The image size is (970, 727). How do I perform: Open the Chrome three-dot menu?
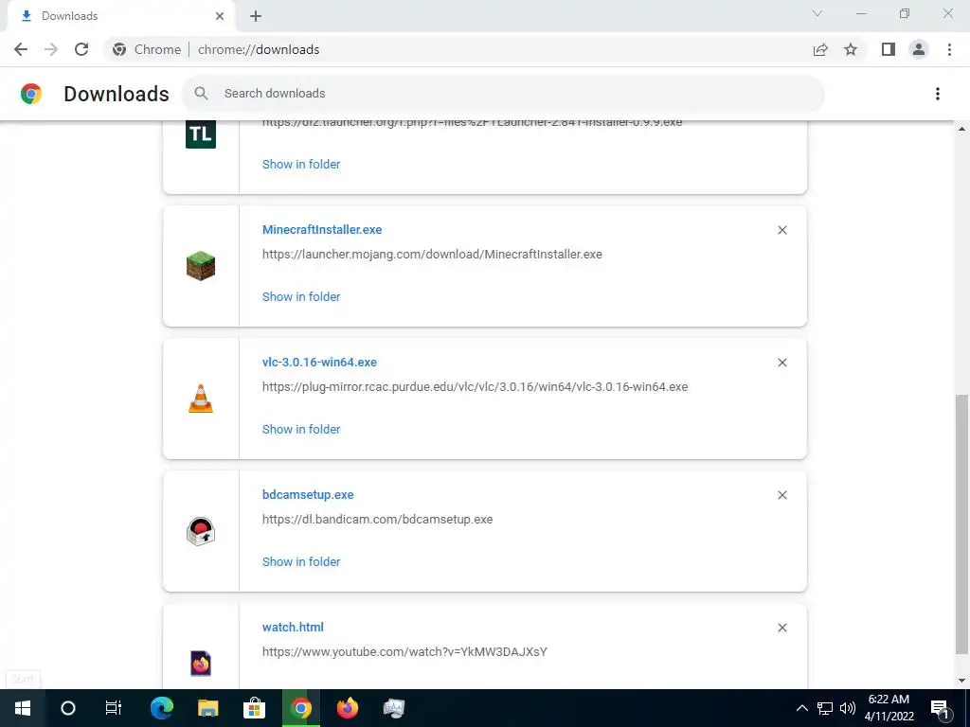coord(949,49)
